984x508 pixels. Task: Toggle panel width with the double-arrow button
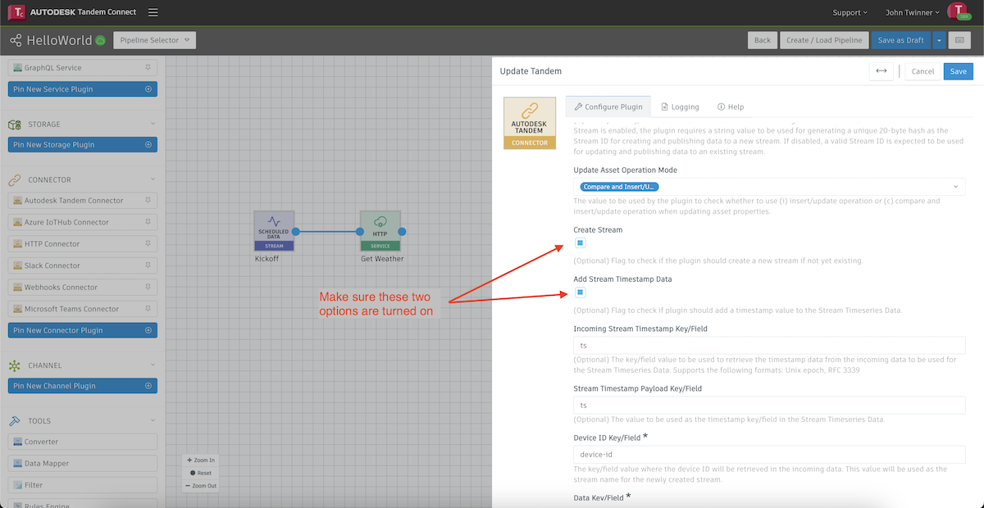(881, 71)
